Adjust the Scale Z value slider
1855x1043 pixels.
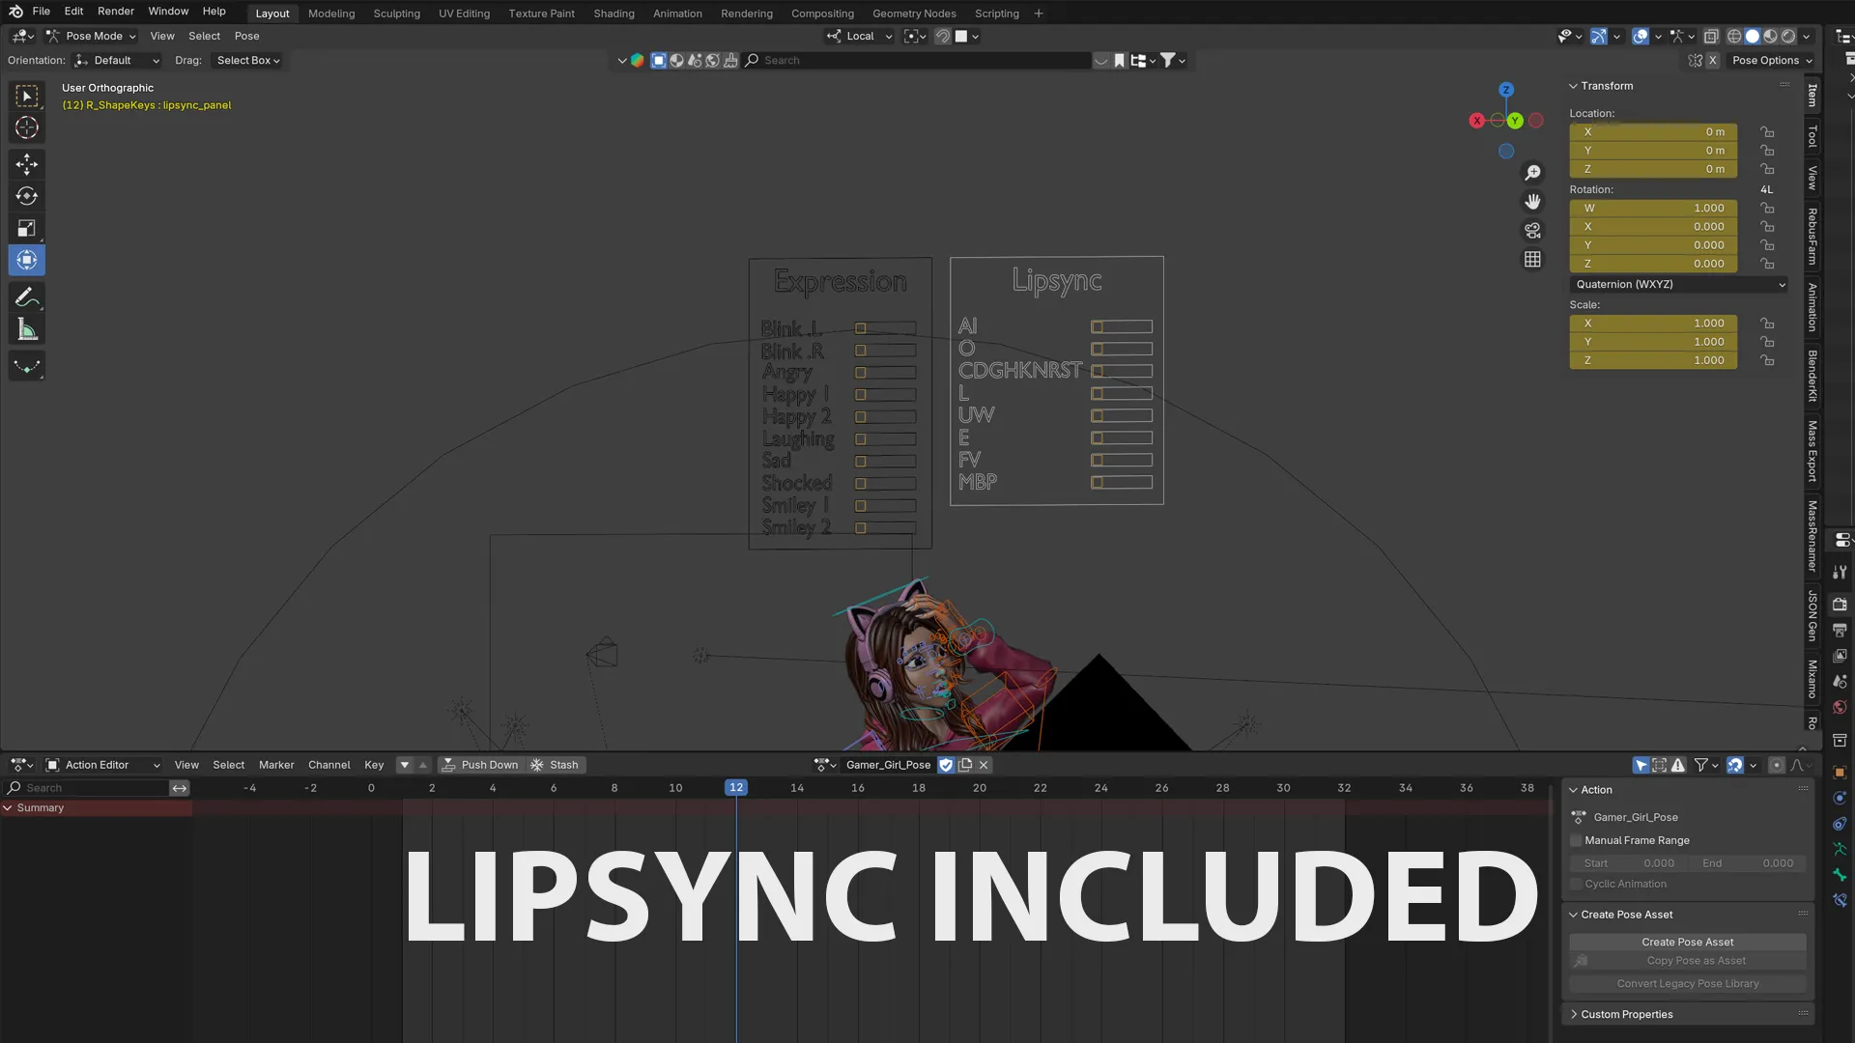(1652, 360)
